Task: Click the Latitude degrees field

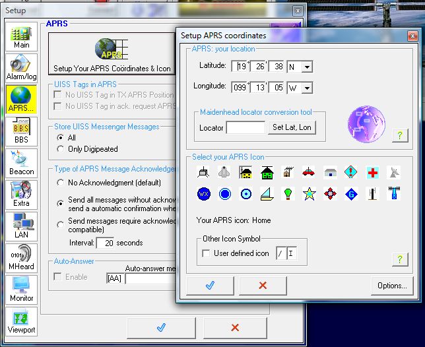Action: click(x=240, y=67)
